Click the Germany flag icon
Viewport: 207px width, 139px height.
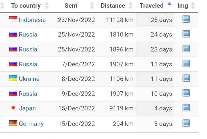(x=13, y=123)
